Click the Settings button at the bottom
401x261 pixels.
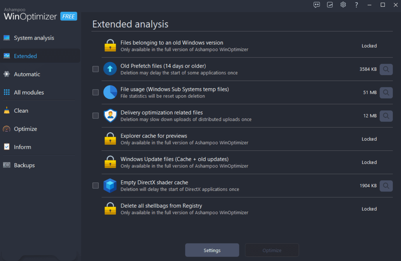coord(212,250)
